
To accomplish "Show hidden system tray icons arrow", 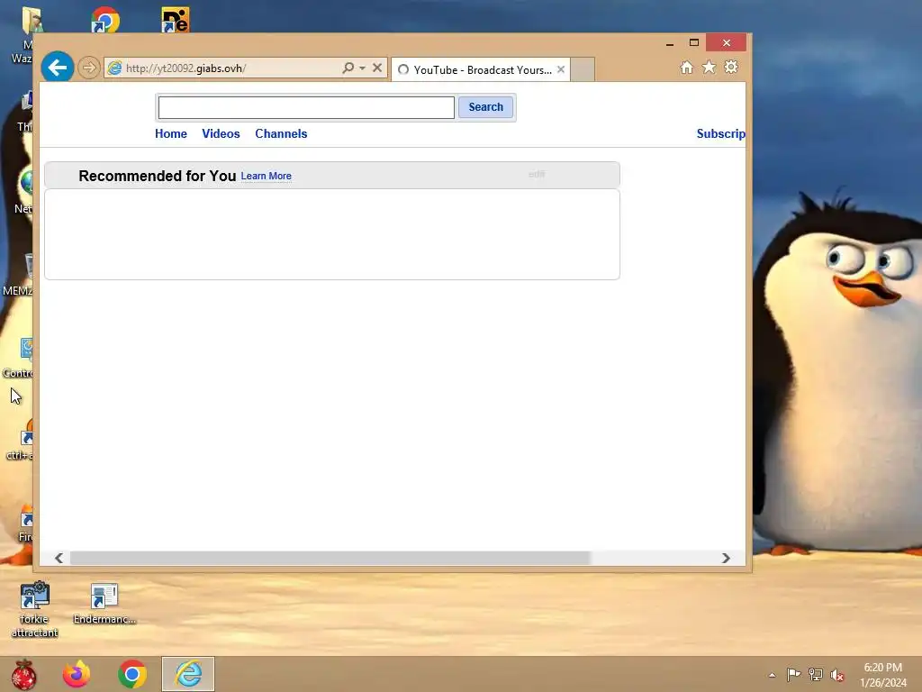I will tap(772, 675).
